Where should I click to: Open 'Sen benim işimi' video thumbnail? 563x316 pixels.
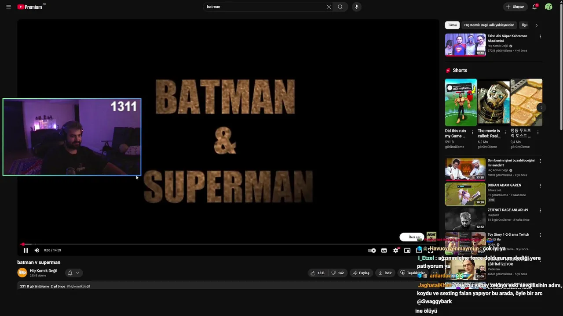(465, 169)
